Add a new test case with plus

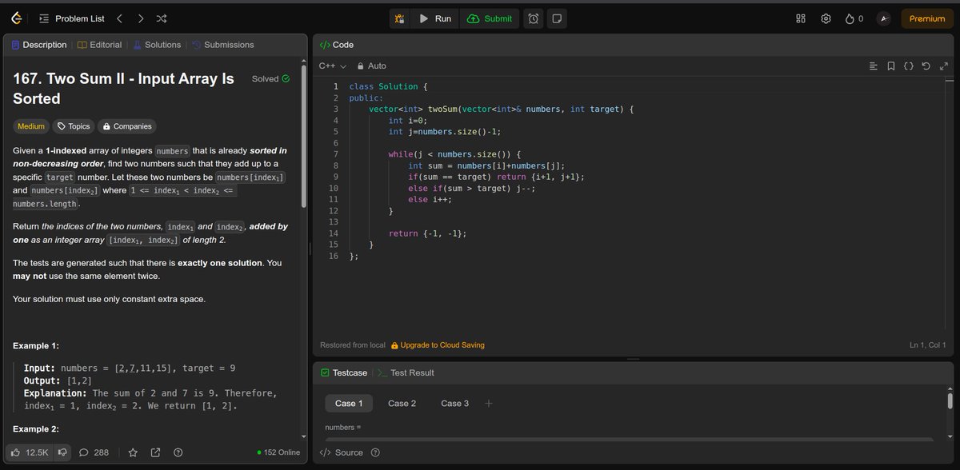click(x=488, y=403)
